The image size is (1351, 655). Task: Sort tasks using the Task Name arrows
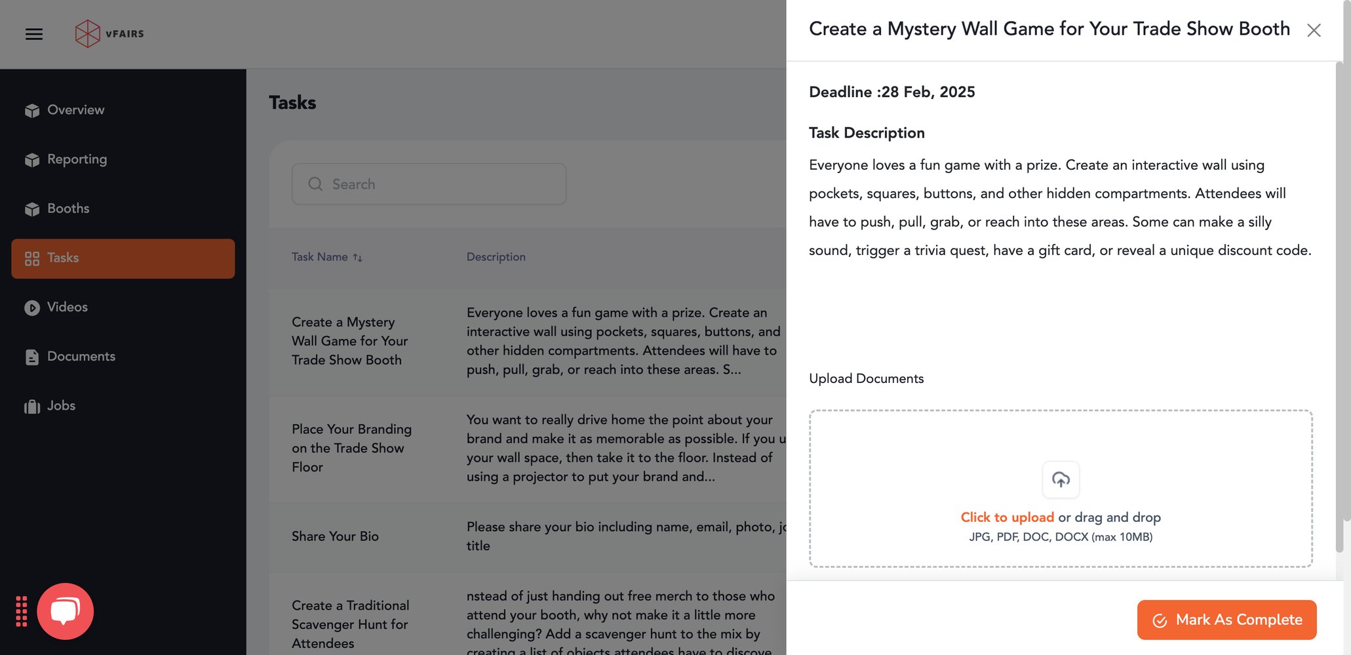(x=357, y=257)
